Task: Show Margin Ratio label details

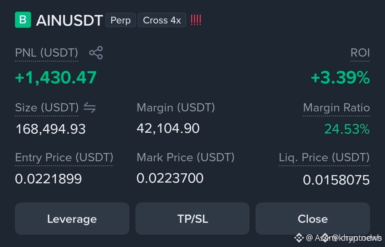Action: click(337, 108)
